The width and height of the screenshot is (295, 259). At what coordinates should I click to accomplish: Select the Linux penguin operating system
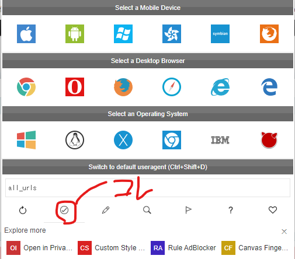point(75,140)
